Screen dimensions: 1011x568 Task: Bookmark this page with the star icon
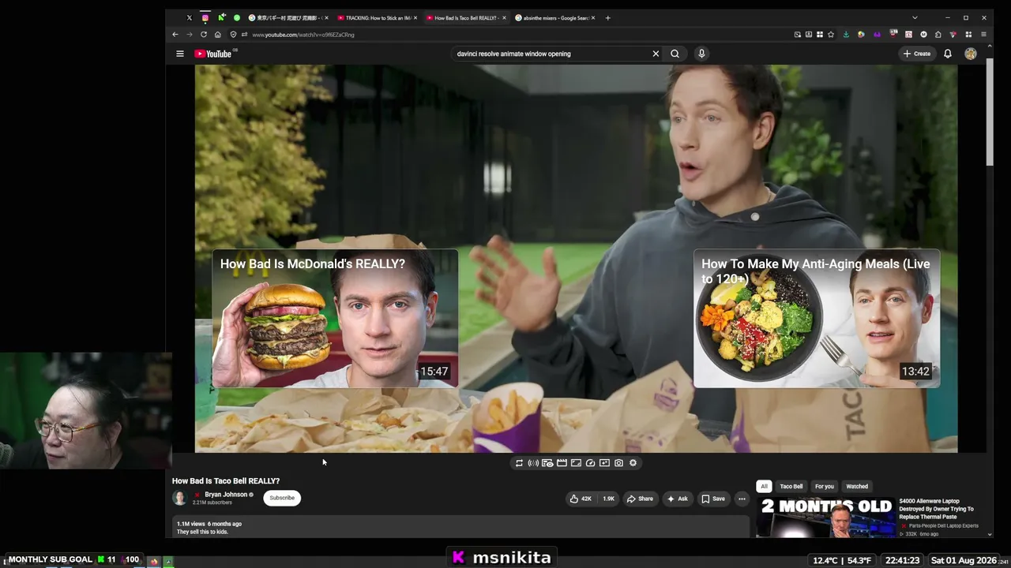coord(831,35)
